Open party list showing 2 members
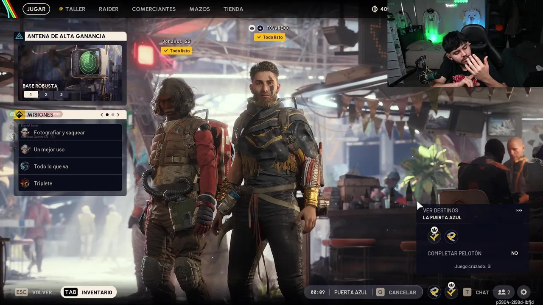Image resolution: width=543 pixels, height=305 pixels. (x=504, y=292)
